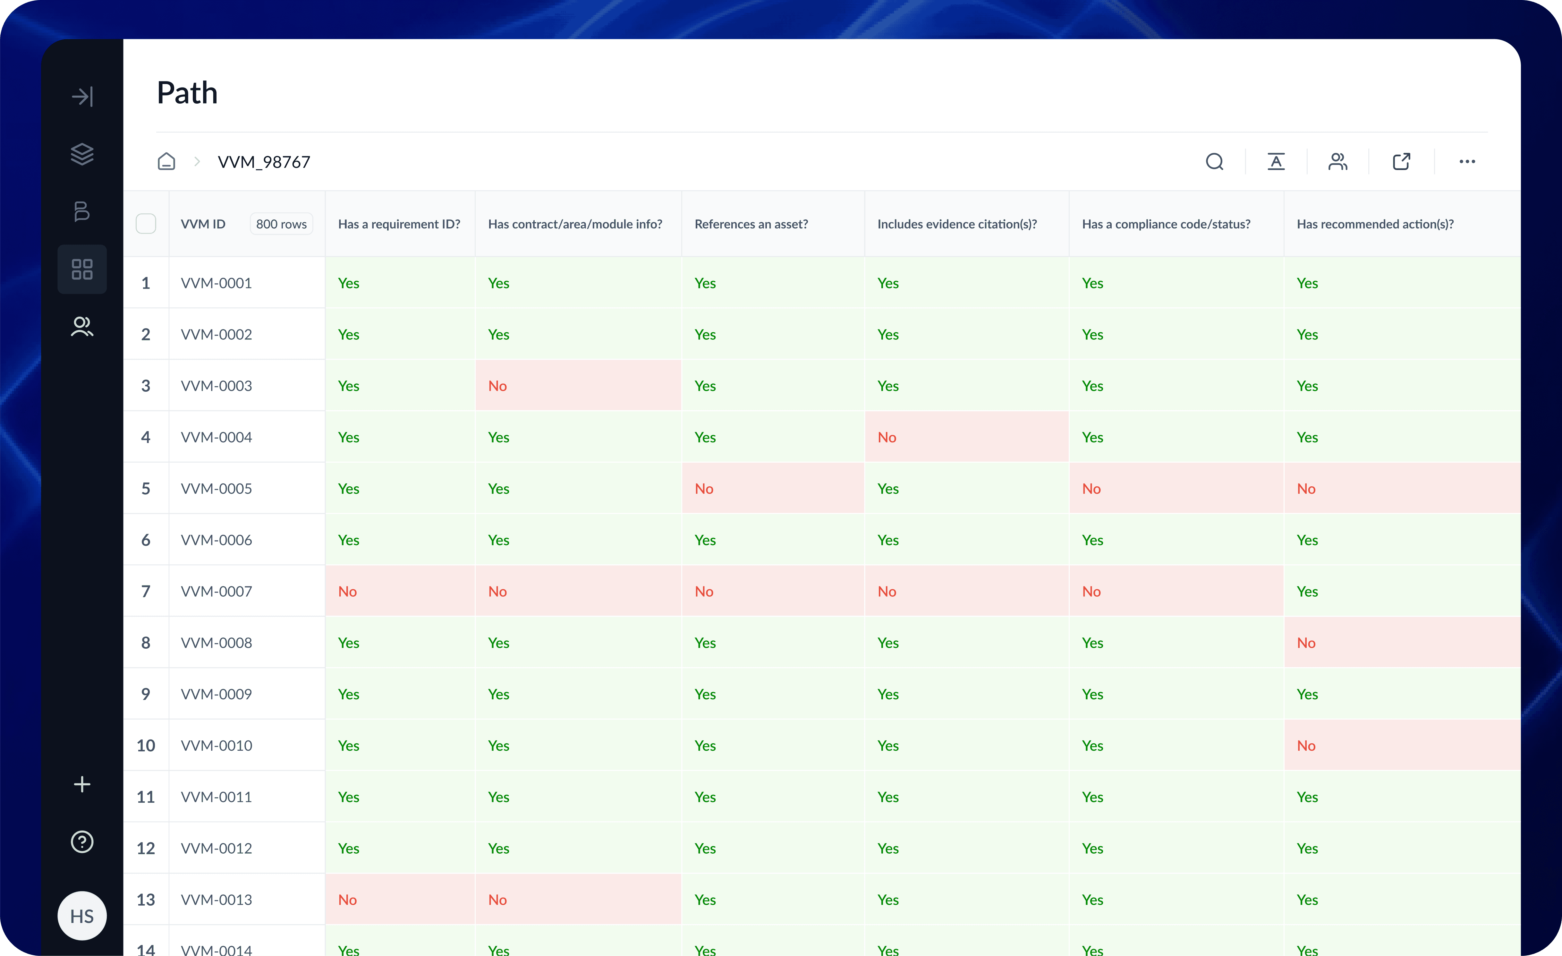Viewport: 1562px width, 956px height.
Task: Open the three-dot more options menu
Action: pos(1467,162)
